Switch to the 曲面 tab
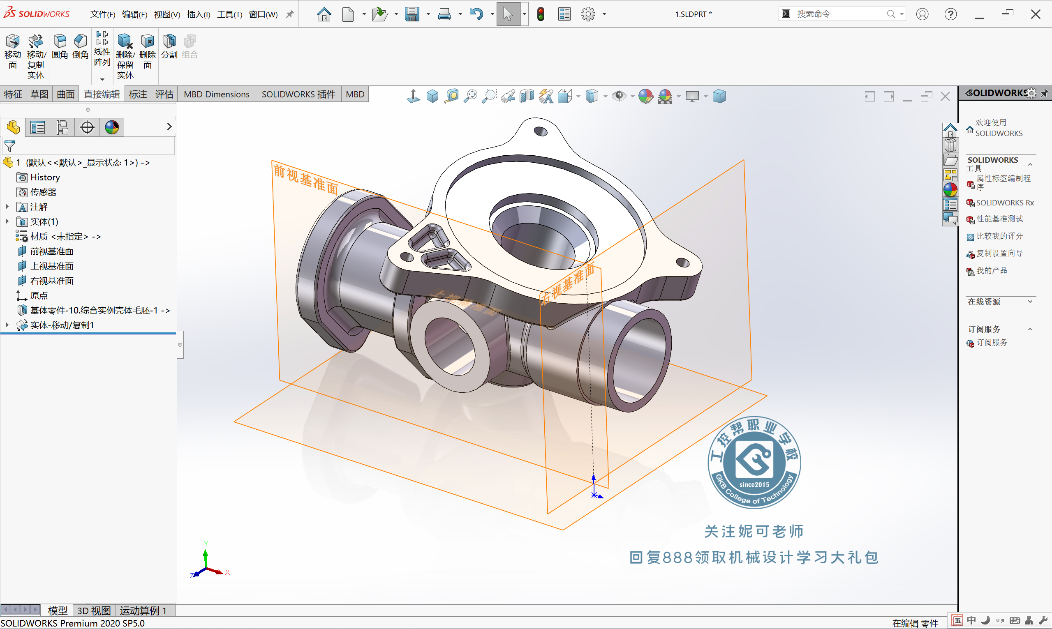 point(66,94)
